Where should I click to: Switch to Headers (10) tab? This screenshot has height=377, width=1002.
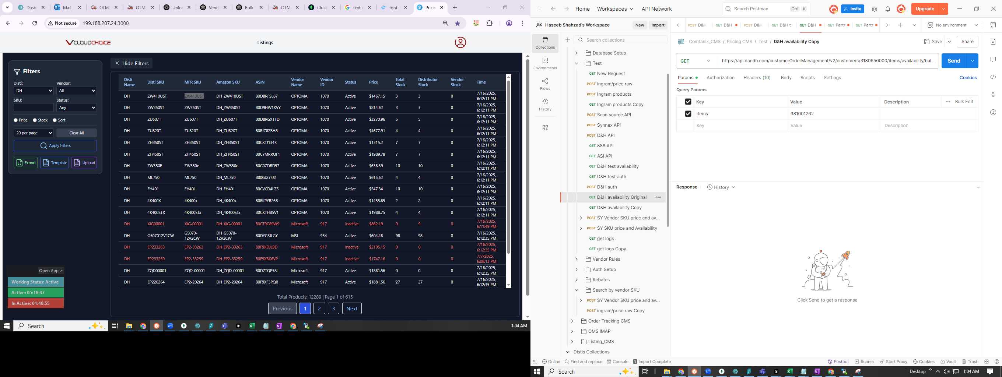[757, 78]
